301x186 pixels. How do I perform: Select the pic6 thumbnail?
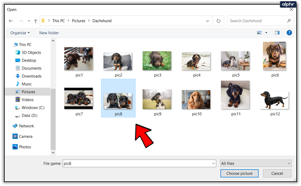click(x=274, y=56)
